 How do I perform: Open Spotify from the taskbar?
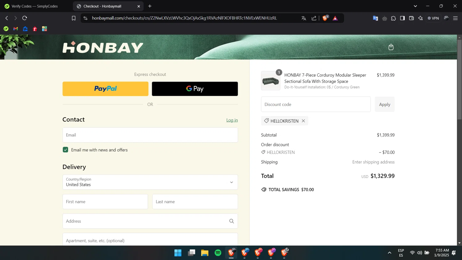pos(218,253)
